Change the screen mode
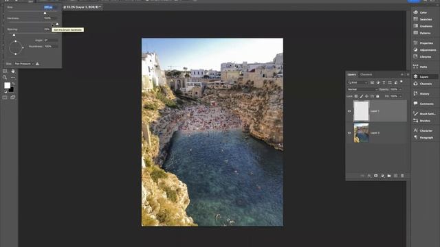The height and width of the screenshot is (247, 440). 13,97
